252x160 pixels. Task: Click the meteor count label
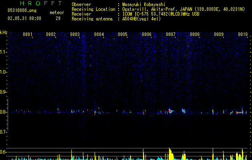coord(57,12)
